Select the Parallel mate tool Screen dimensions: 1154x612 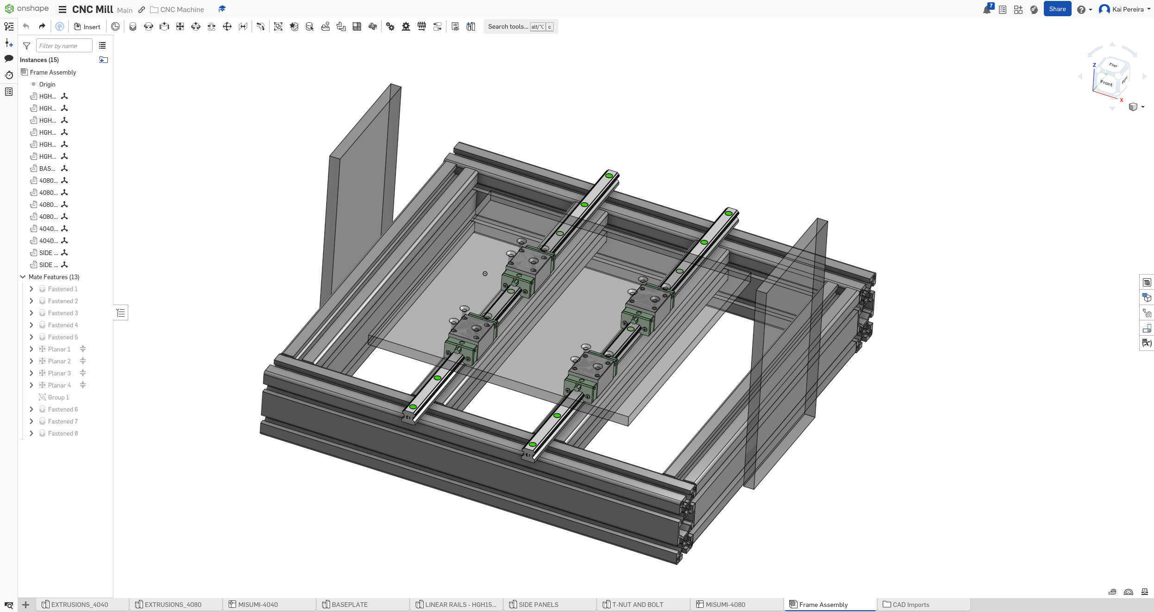(x=243, y=26)
